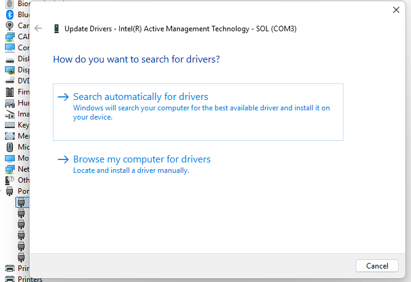The image size is (411, 282).
Task: Click the Keyboards category icon
Action: (10, 125)
